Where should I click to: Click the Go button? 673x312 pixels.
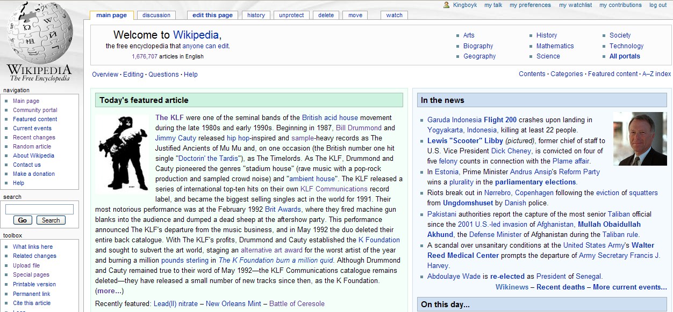(x=22, y=220)
